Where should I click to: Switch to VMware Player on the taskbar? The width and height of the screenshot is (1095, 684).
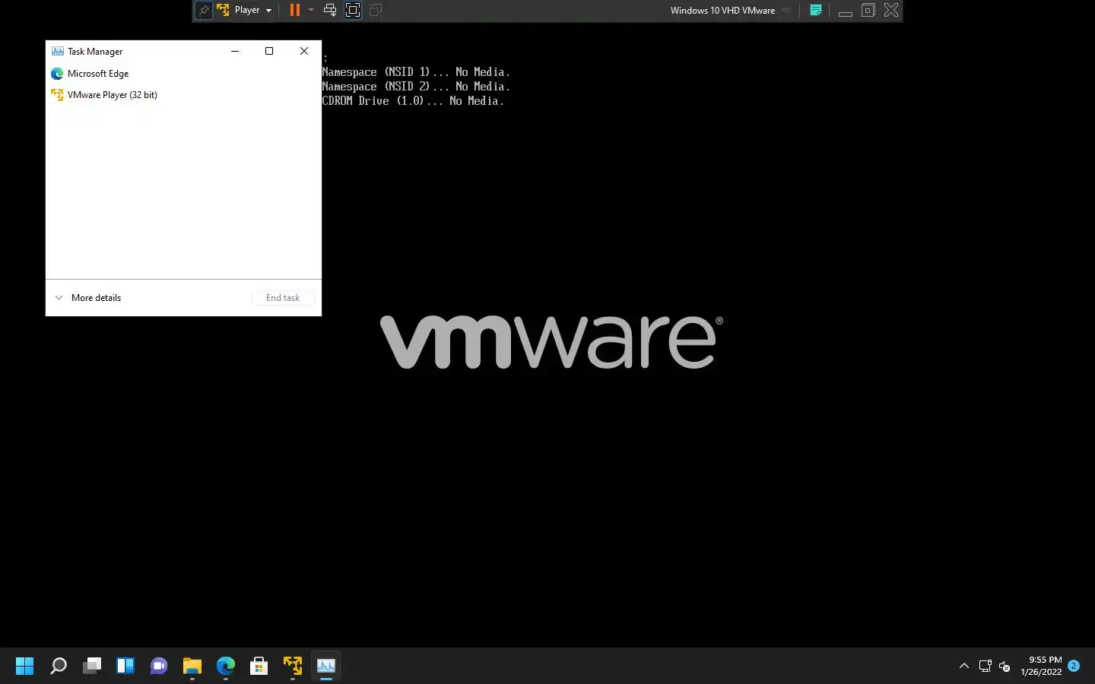point(293,667)
